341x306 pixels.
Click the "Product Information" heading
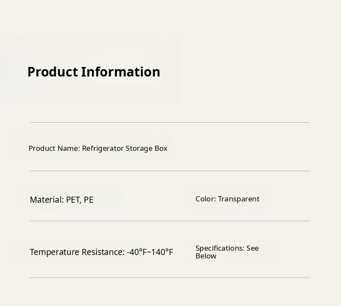[94, 72]
